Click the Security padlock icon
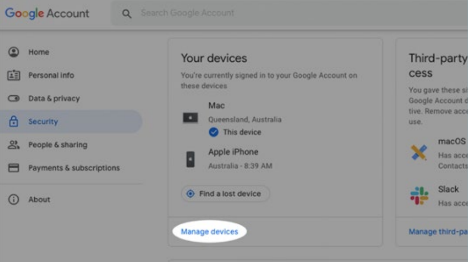The height and width of the screenshot is (262, 468). point(14,122)
